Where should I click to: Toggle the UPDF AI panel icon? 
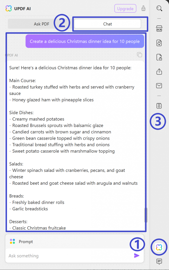[159, 247]
